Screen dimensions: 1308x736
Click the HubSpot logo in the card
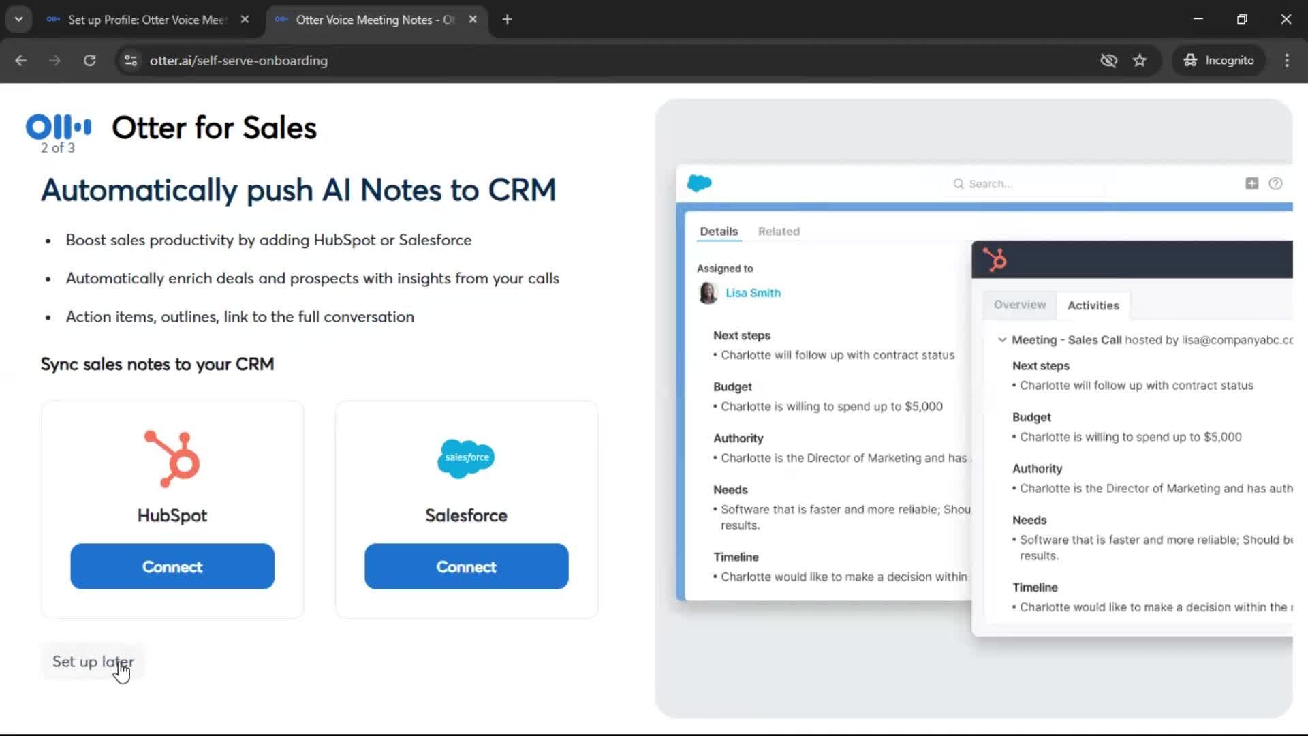pos(172,459)
